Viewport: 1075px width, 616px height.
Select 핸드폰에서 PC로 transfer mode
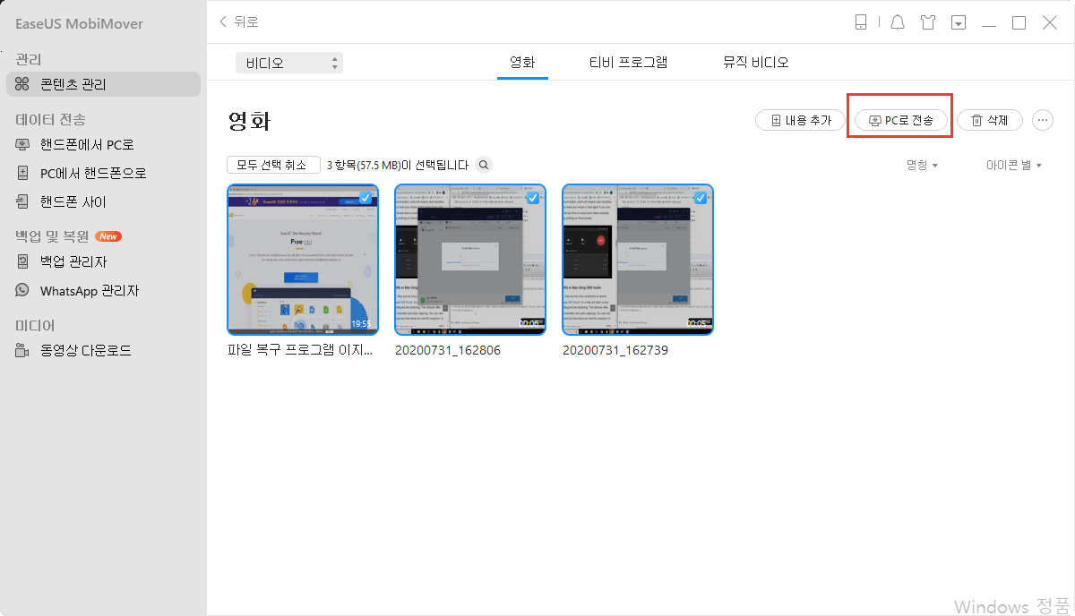[x=82, y=144]
